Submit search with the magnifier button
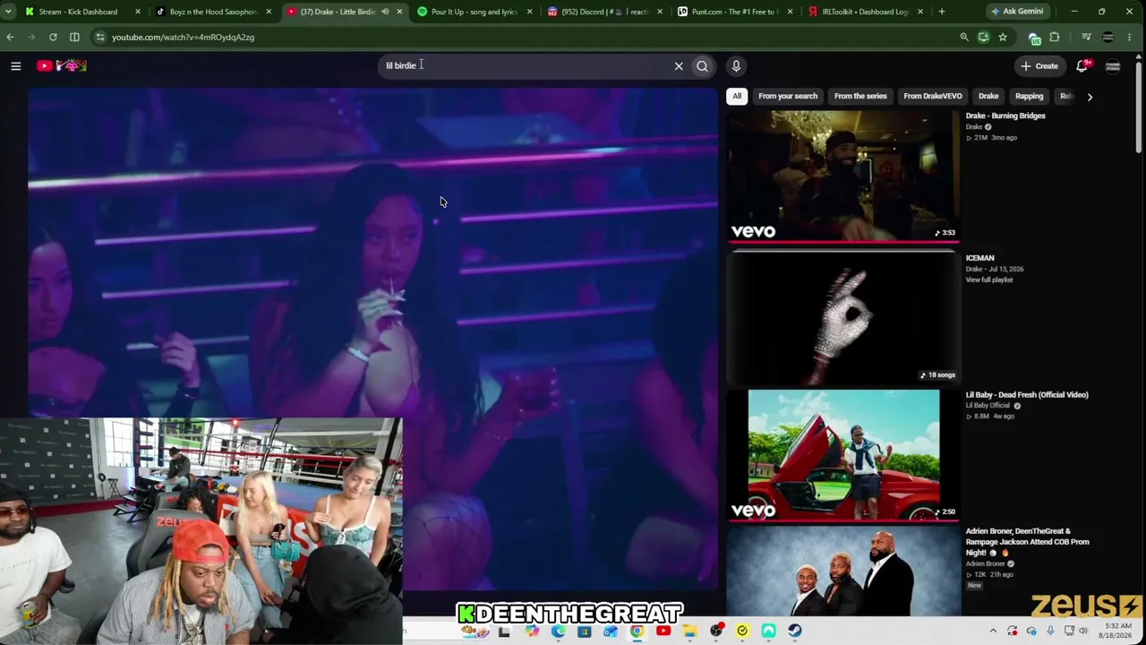This screenshot has height=645, width=1146. tap(702, 65)
